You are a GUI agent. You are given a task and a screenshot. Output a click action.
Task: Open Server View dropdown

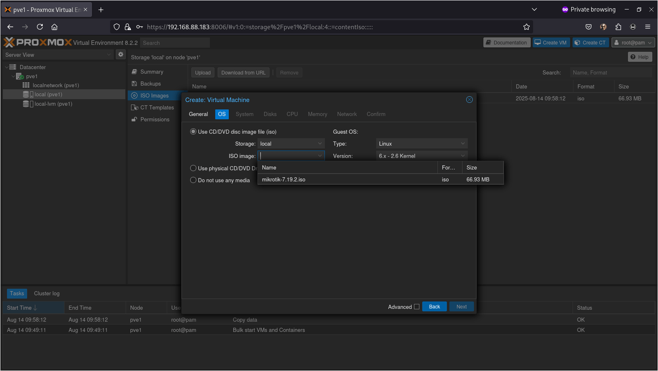(58, 55)
